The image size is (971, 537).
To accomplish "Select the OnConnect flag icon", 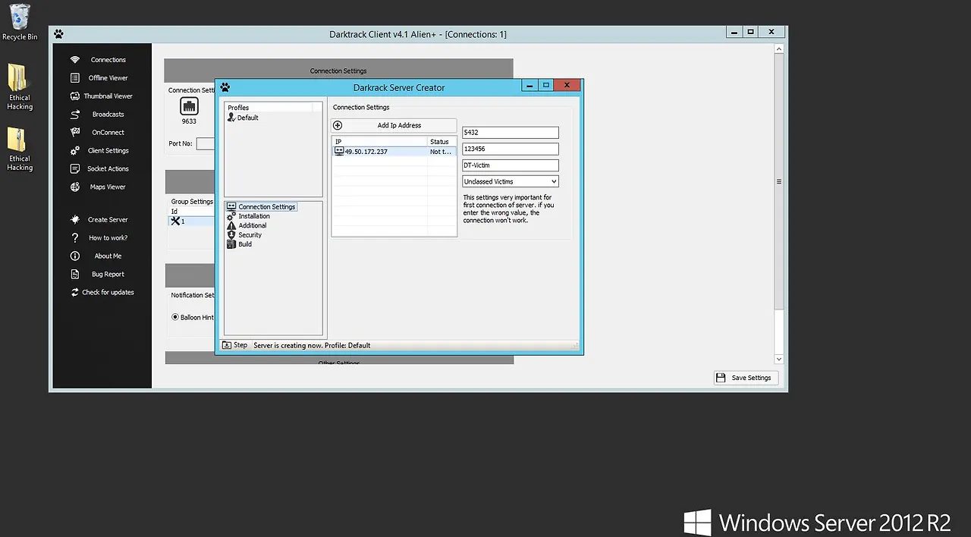I will point(74,133).
